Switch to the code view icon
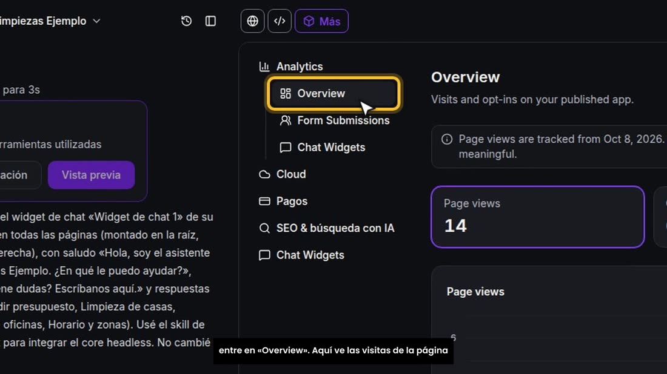The height and width of the screenshot is (374, 667). click(x=280, y=21)
